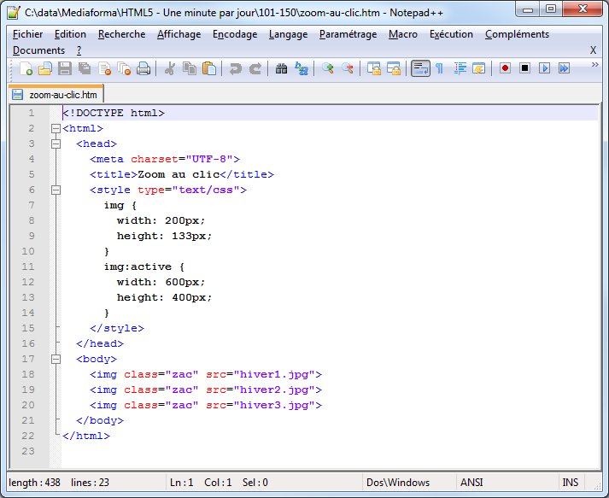Collapse the html fold marker on line 2
The width and height of the screenshot is (609, 498).
[x=56, y=128]
